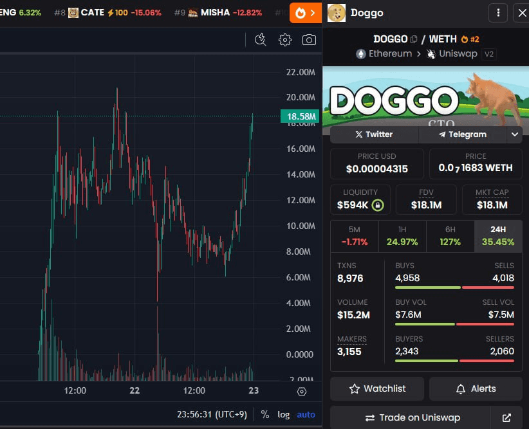The image size is (529, 429).
Task: Click the Uniswap DEX name
Action: 458,53
